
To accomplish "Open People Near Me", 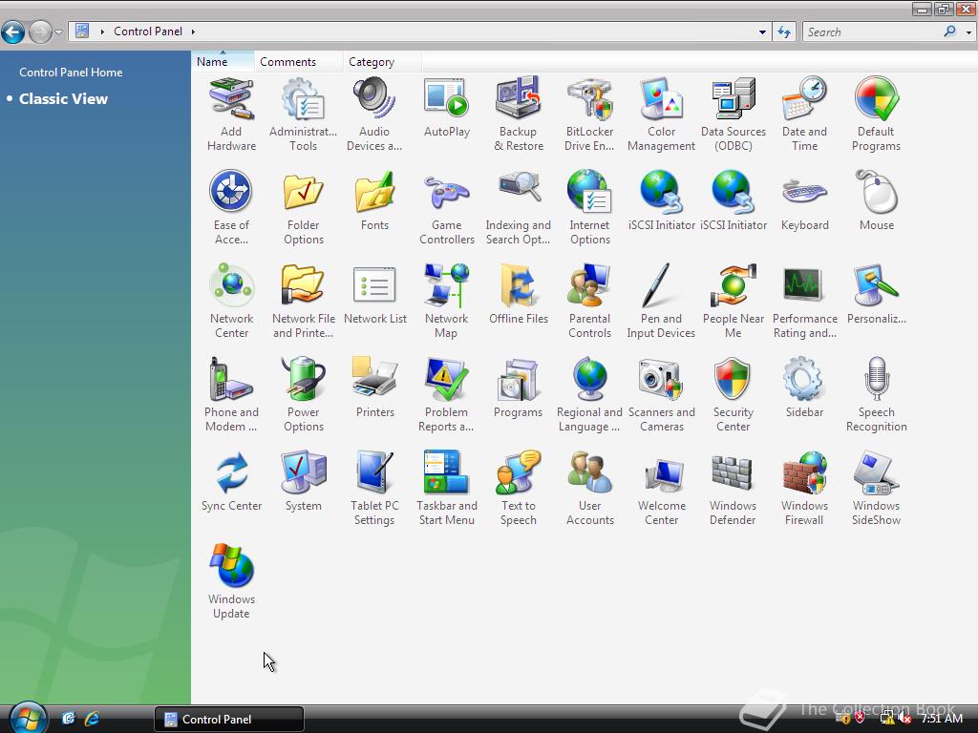I will coord(733,301).
